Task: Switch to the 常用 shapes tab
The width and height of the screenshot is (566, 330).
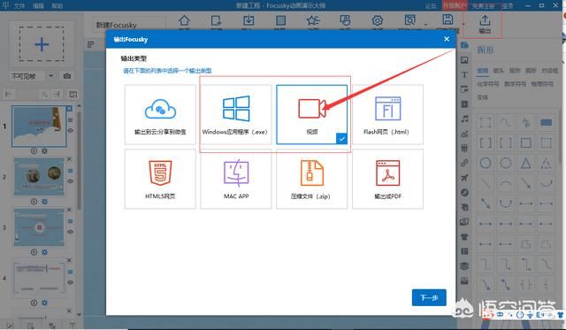Action: (483, 71)
